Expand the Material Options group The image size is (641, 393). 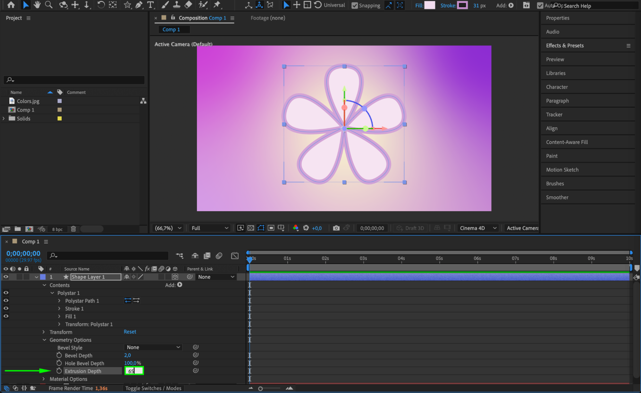coord(44,379)
